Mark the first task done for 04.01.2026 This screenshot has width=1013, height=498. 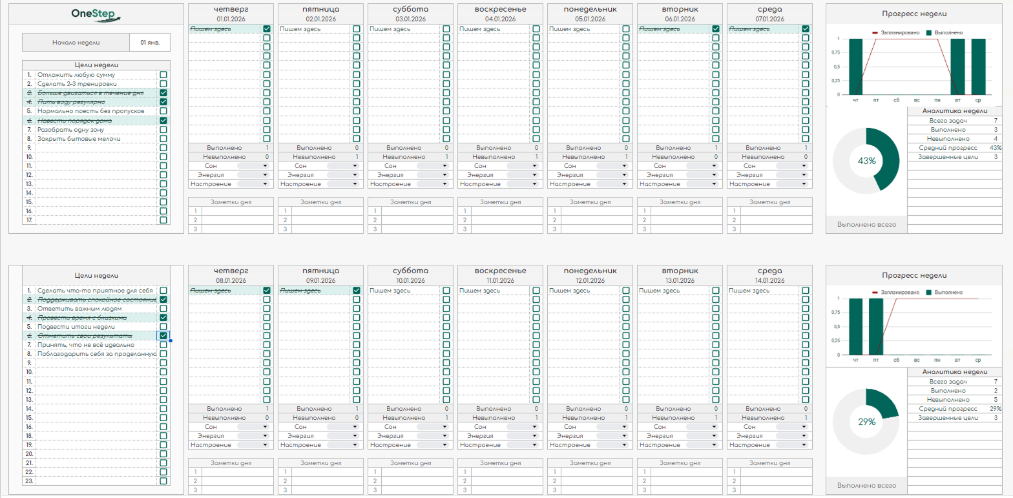[536, 29]
